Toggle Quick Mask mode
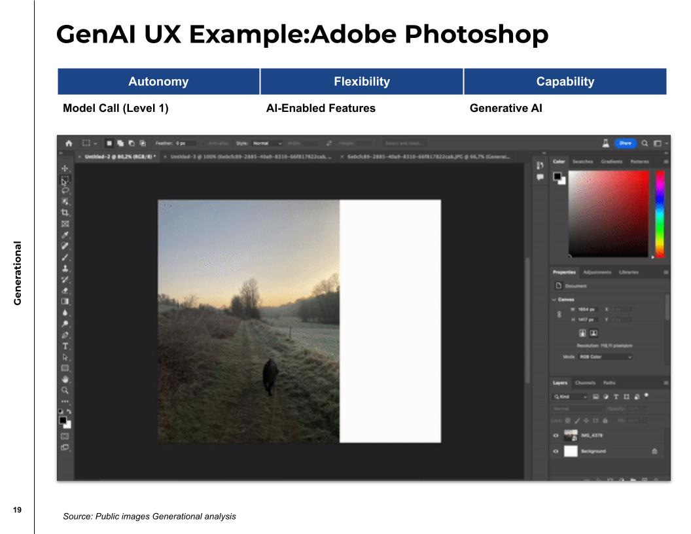This screenshot has height=534, width=691. coord(65,436)
